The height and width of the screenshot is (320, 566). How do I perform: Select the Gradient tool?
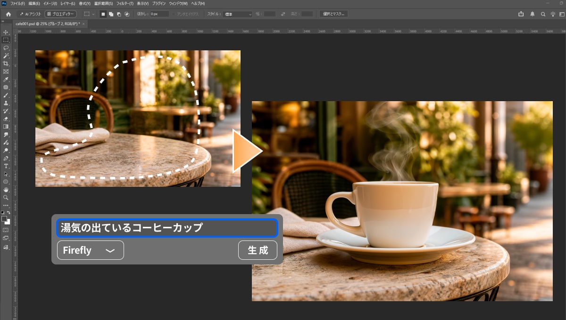[x=6, y=126]
